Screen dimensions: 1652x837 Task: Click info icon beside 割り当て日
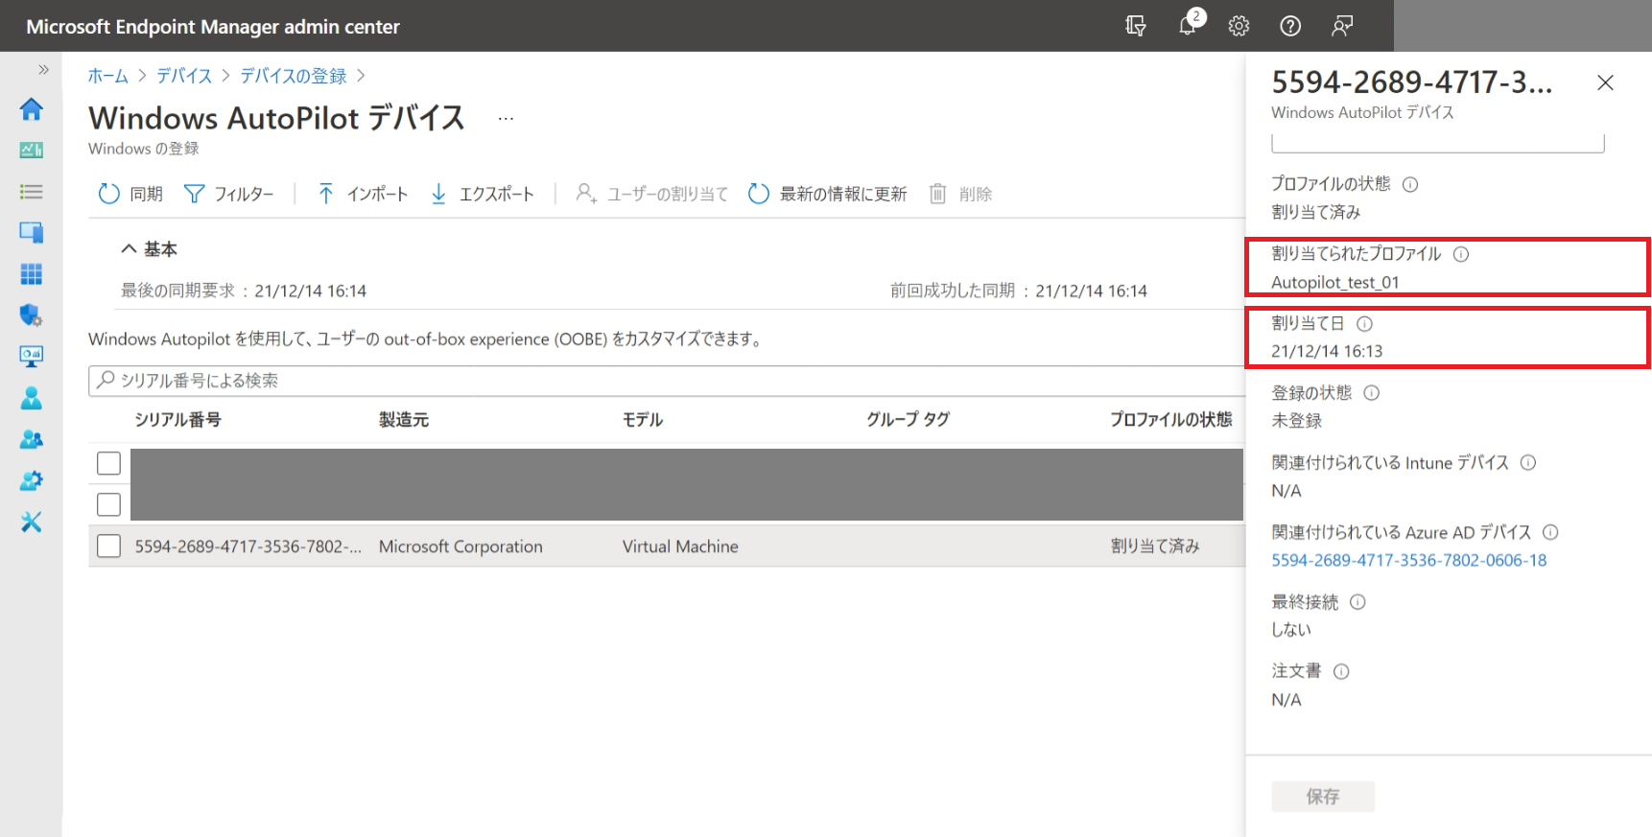(x=1364, y=324)
